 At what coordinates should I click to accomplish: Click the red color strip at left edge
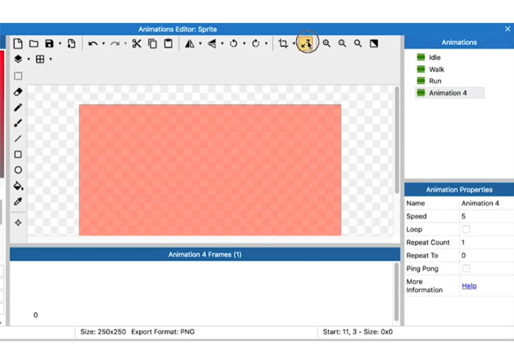click(x=2, y=113)
